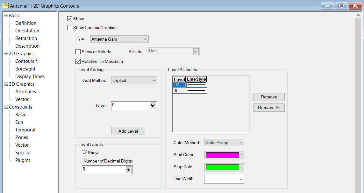Select the -6 level line style cell
Image resolution: width=364 pixels, height=193 pixels.
[x=196, y=90]
